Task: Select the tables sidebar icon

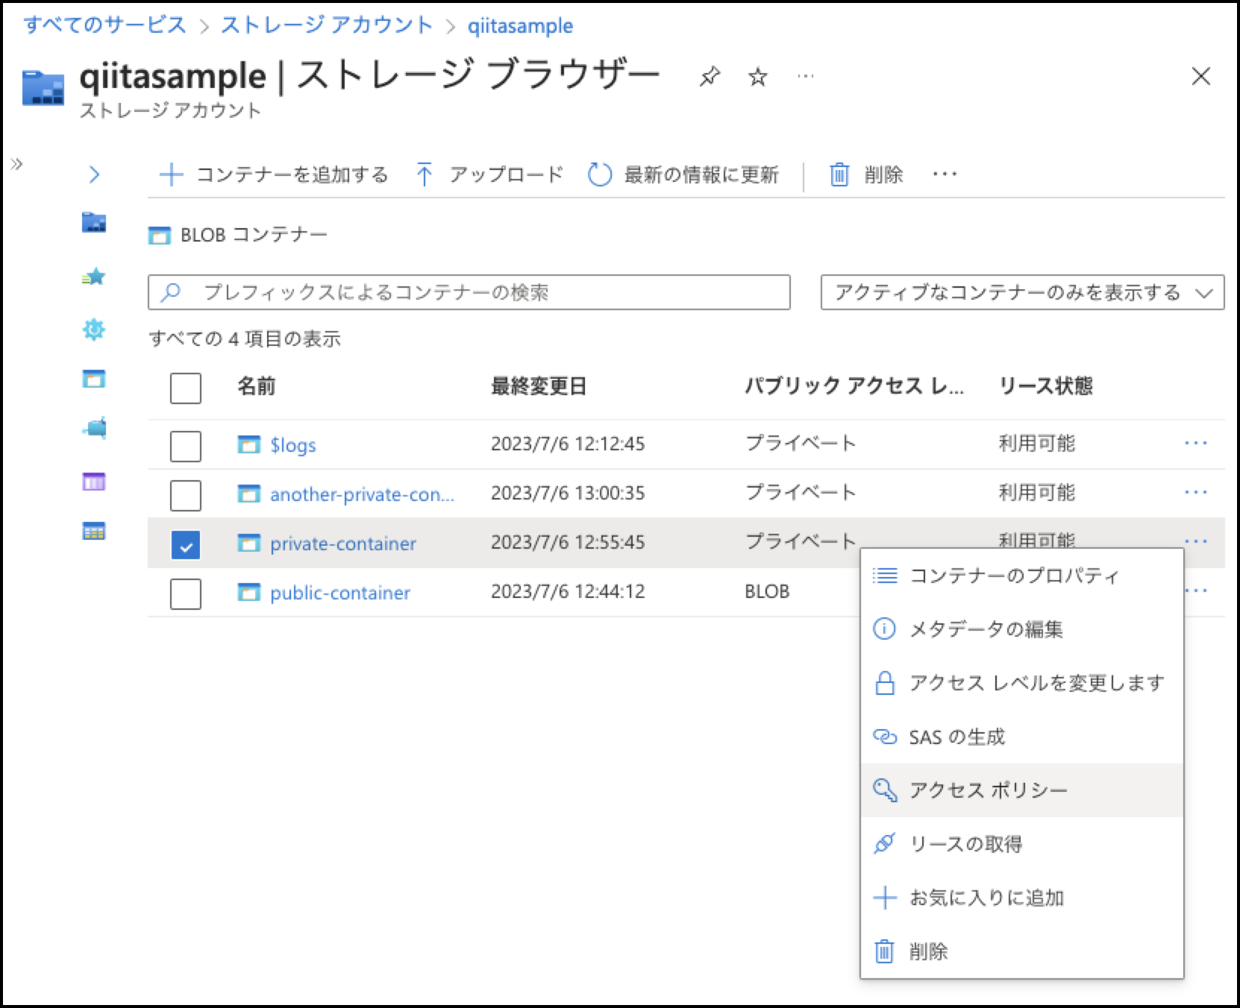Action: [94, 532]
